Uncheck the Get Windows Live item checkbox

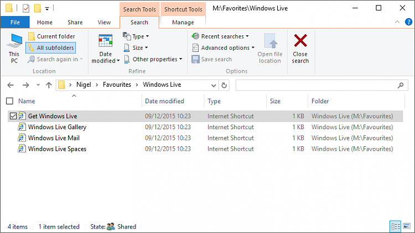13,116
